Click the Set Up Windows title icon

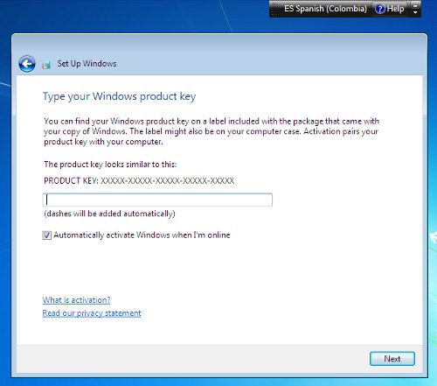(46, 64)
